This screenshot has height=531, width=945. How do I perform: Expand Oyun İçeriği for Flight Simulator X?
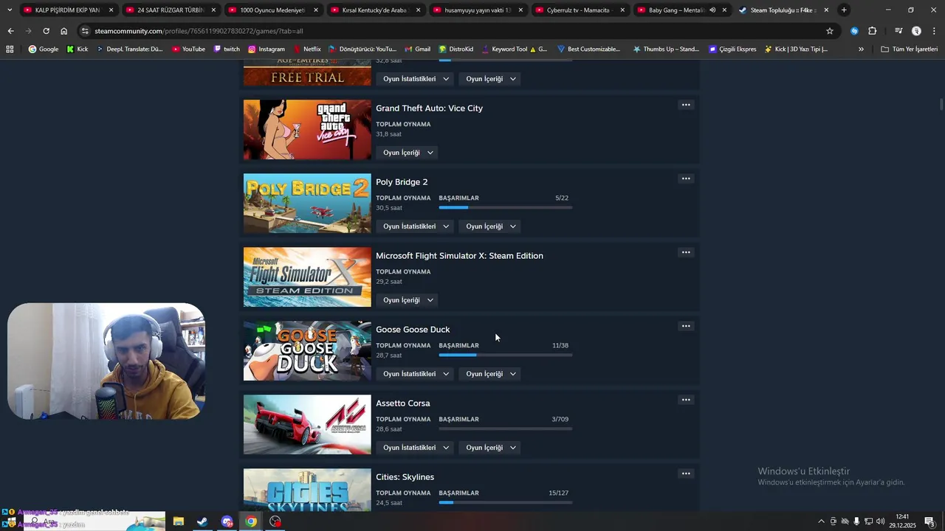point(408,300)
